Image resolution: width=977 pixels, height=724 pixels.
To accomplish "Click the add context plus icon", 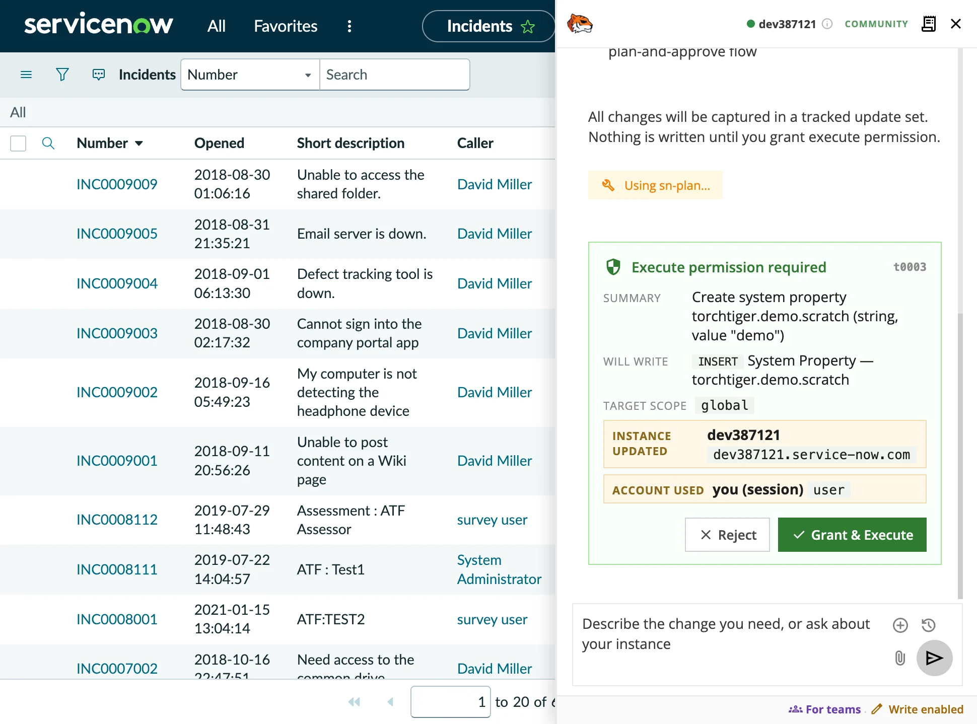I will [x=900, y=625].
